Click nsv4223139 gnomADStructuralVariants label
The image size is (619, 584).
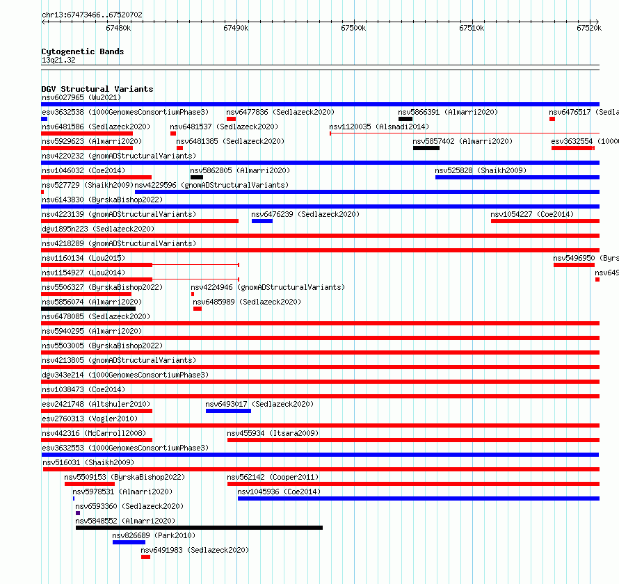point(119,214)
